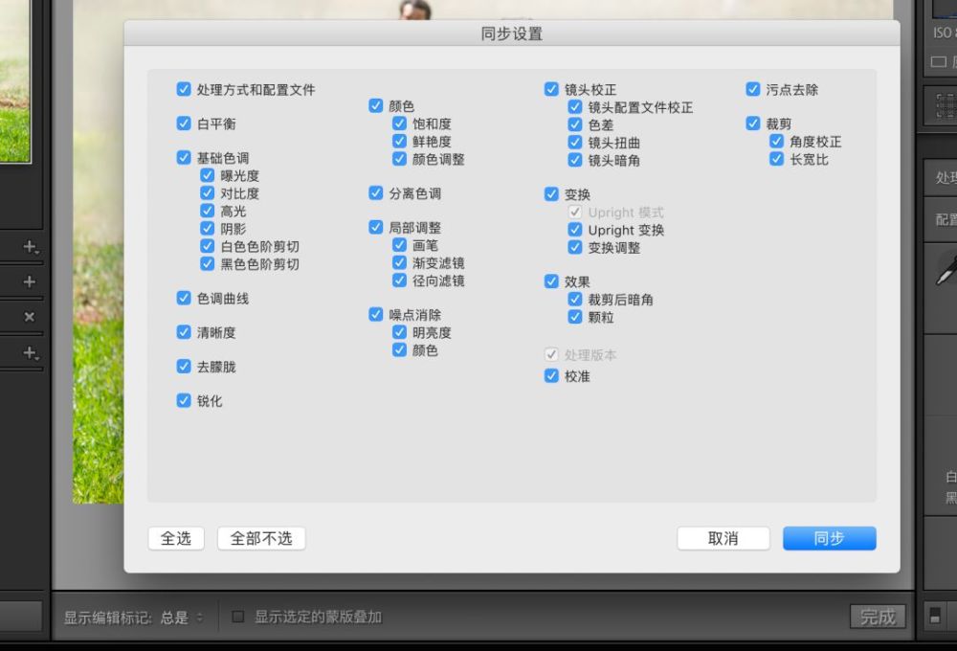Click the 全选 button
The image size is (957, 651).
tap(176, 538)
